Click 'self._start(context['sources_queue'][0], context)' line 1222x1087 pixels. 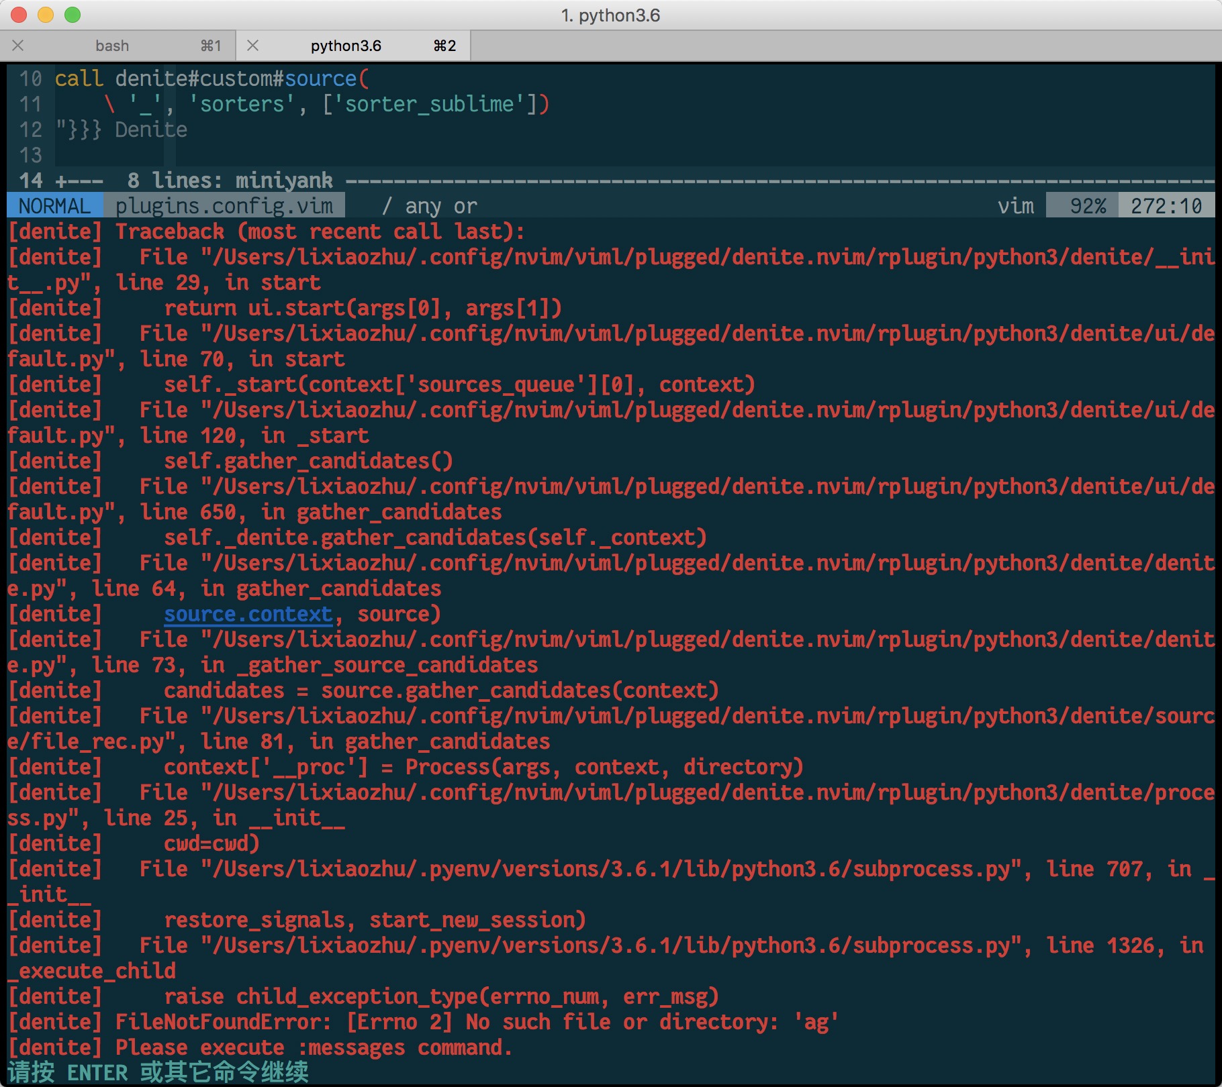point(460,385)
